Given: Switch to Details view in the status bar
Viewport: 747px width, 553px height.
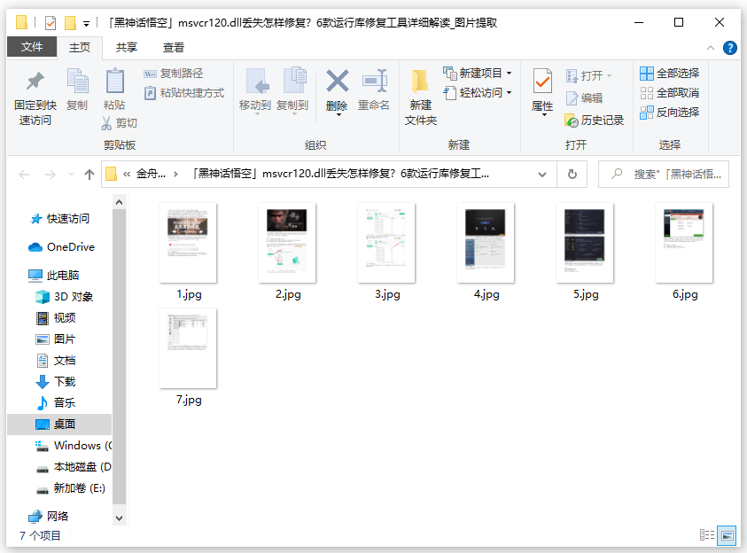Looking at the screenshot, I should pyautogui.click(x=707, y=535).
